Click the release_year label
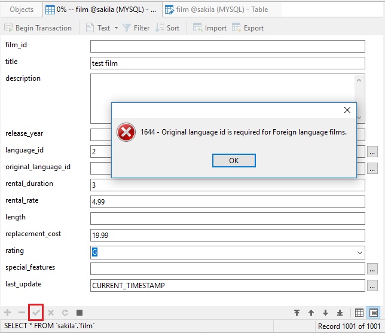 pos(25,133)
